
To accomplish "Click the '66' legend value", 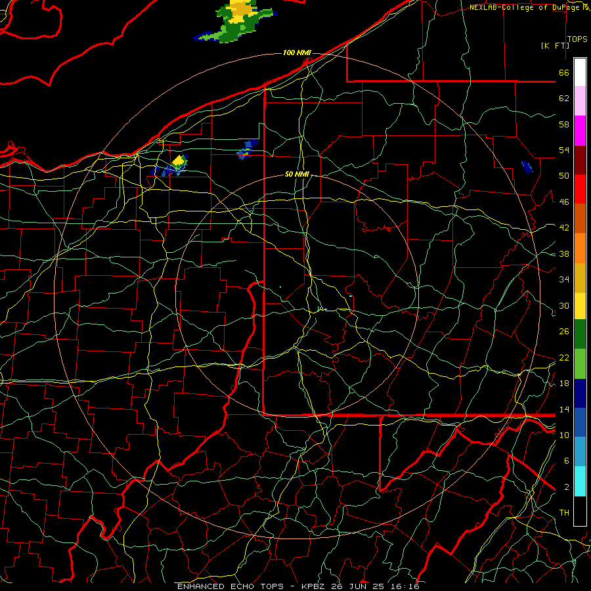I will click(x=564, y=72).
